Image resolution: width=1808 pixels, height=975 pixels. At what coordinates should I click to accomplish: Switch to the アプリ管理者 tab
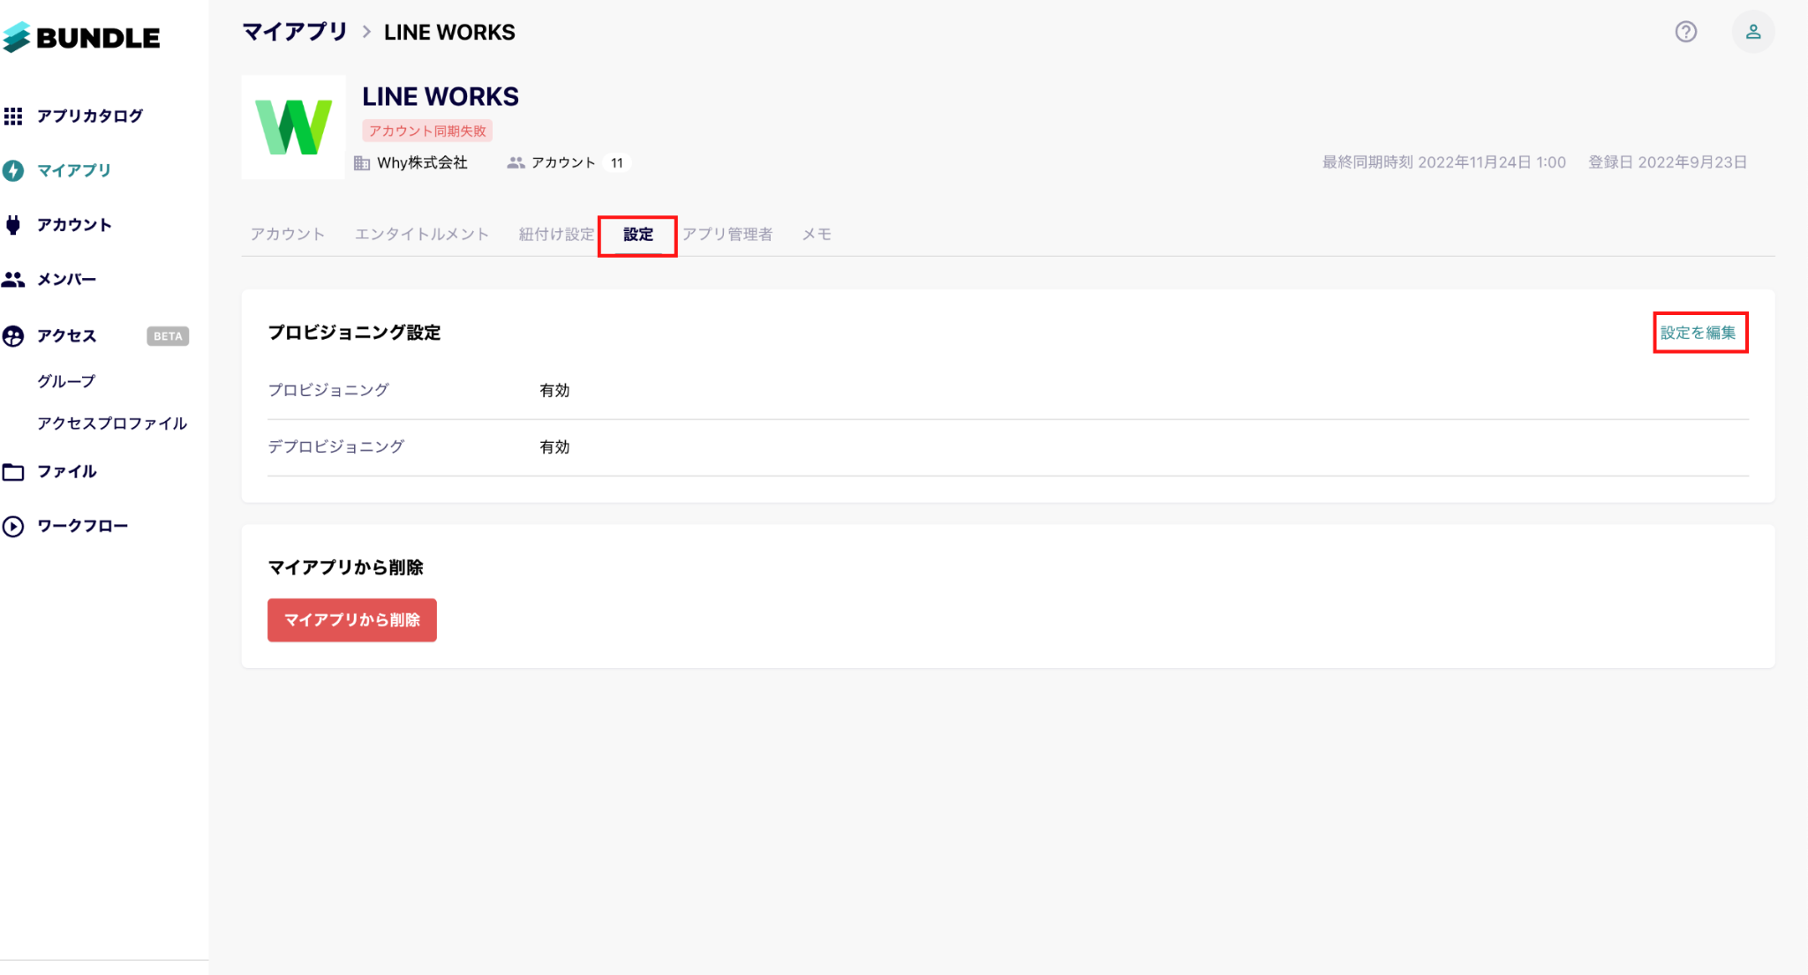click(x=727, y=234)
